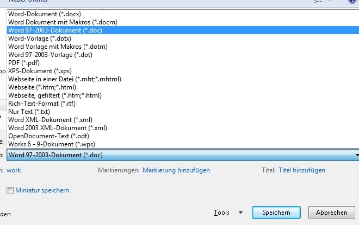359x225 pixels.
Task: Select Word-Dokument (*.docx) format
Action: point(183,14)
